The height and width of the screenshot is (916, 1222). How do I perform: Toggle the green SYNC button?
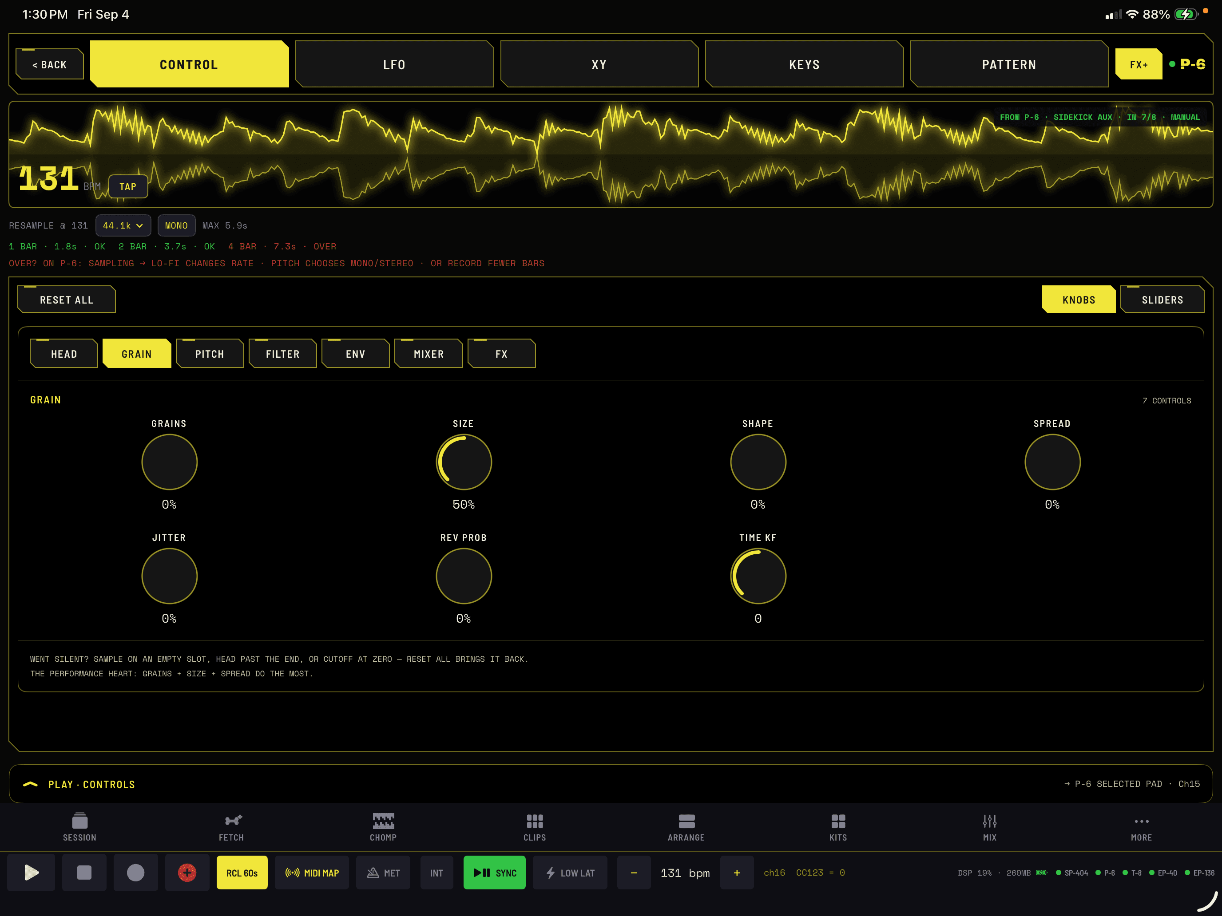[494, 873]
